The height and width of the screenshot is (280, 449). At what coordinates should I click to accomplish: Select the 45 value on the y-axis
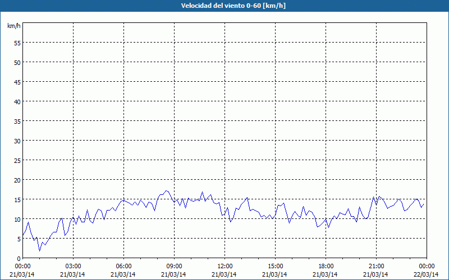[17, 82]
